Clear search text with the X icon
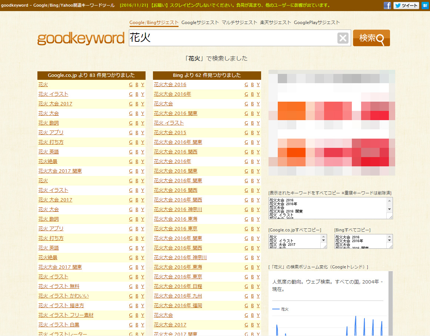The height and width of the screenshot is (336, 430). pos(343,38)
